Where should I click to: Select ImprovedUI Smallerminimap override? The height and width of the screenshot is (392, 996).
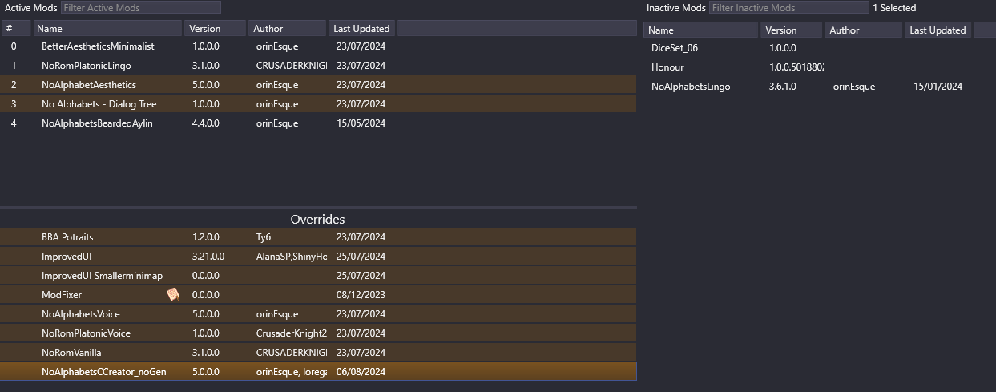(x=319, y=276)
